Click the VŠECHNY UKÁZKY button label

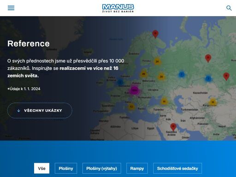(43, 111)
